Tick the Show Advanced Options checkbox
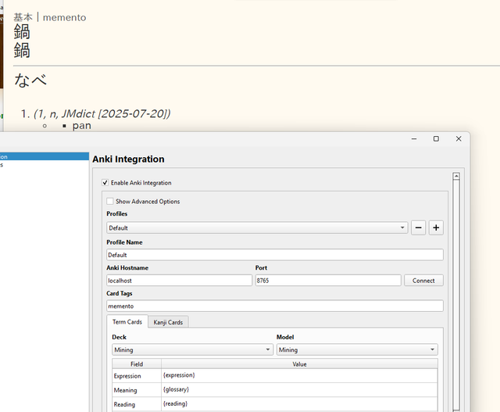500x412 pixels. click(110, 201)
